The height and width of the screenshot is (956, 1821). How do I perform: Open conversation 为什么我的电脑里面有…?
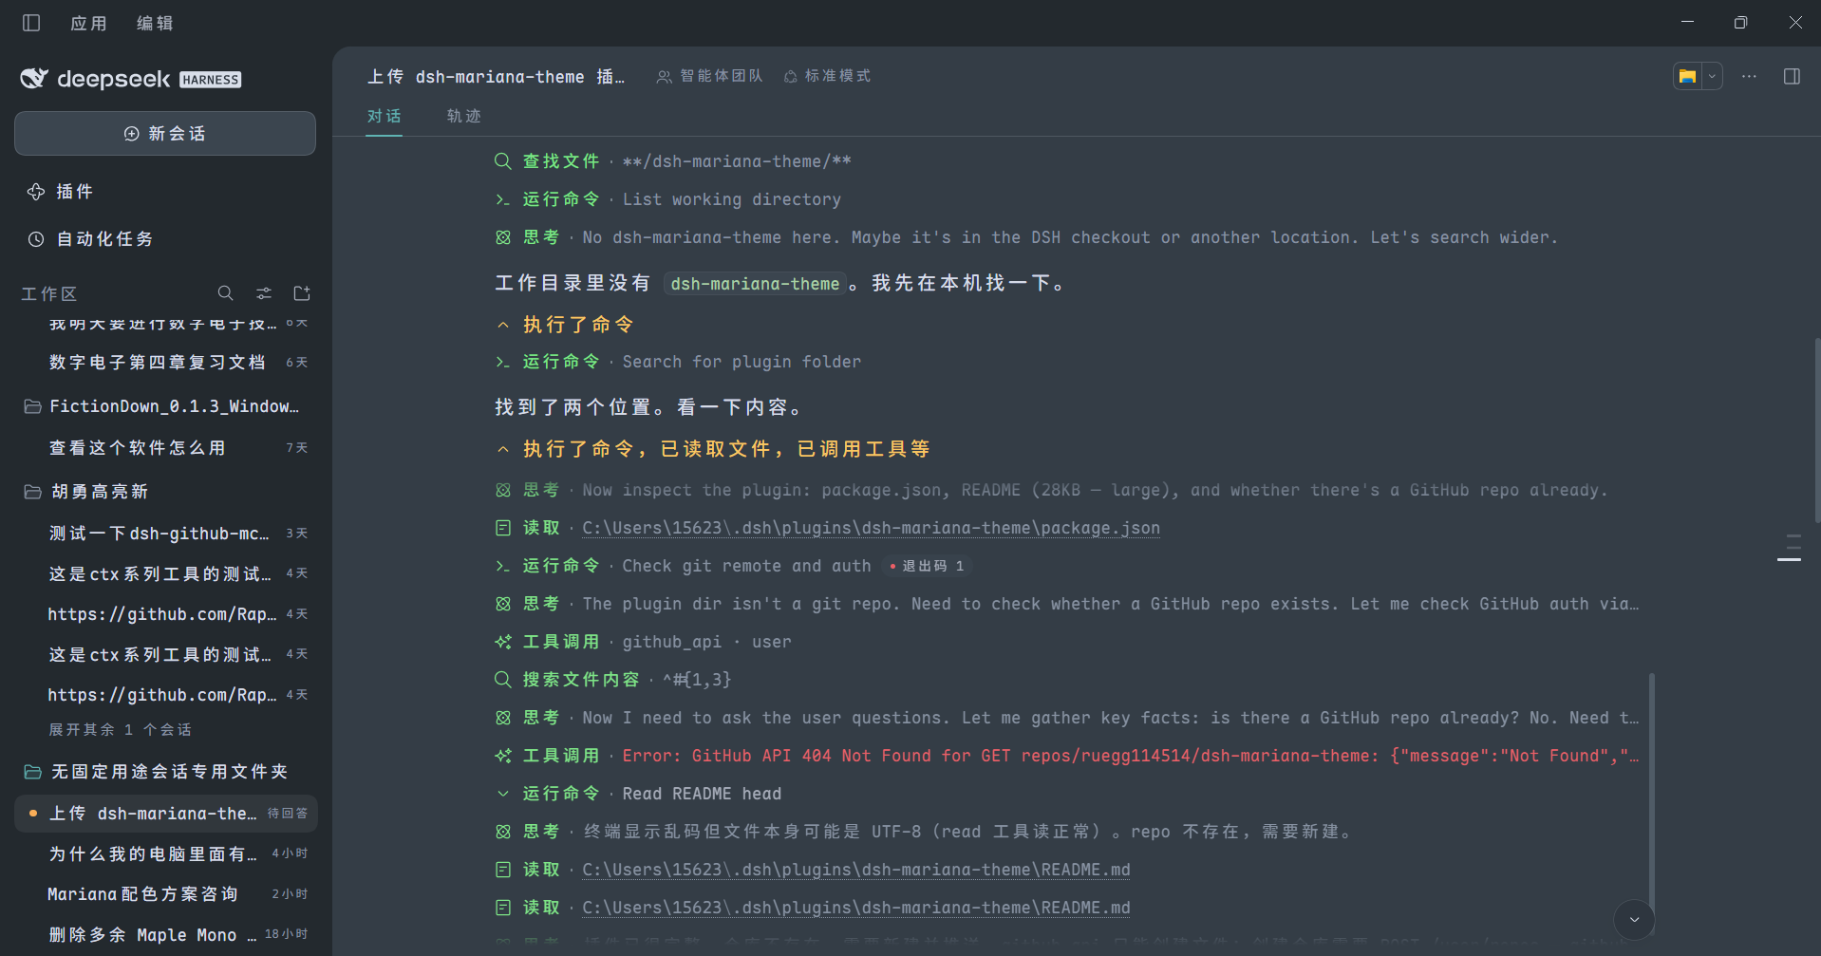165,854
